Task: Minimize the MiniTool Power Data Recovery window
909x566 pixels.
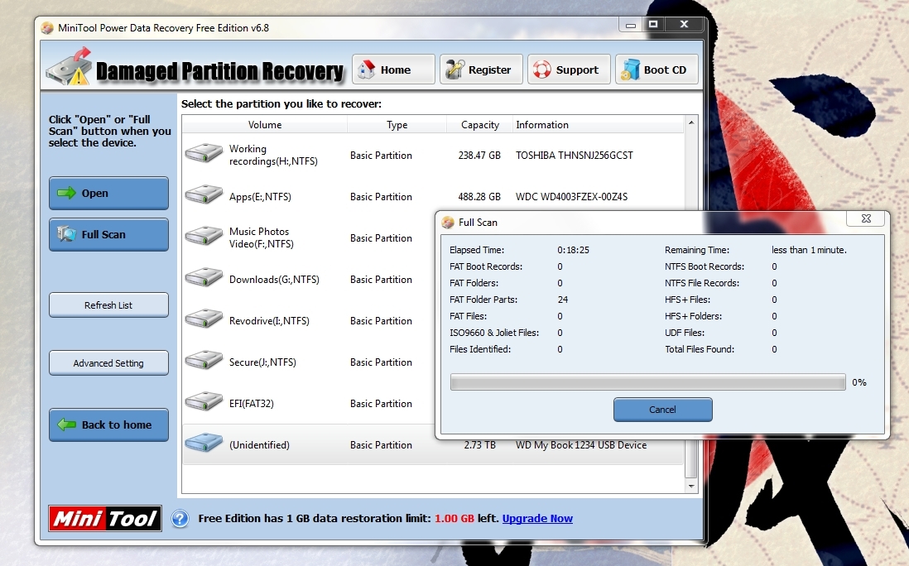Action: 631,25
